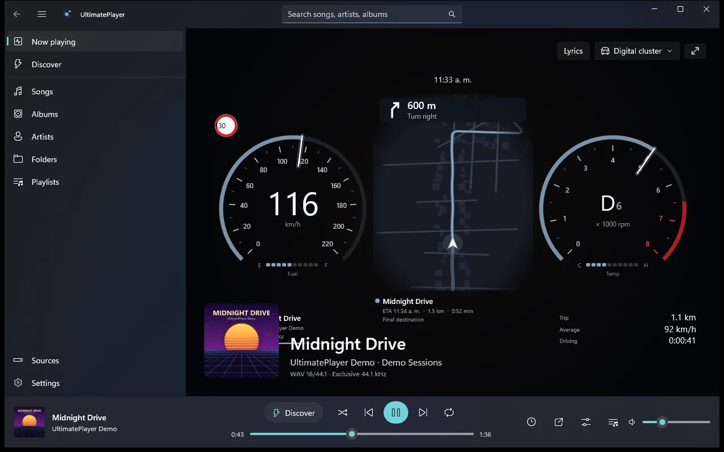Click the 116 km/h speed readout
This screenshot has width=724, height=452.
[293, 208]
